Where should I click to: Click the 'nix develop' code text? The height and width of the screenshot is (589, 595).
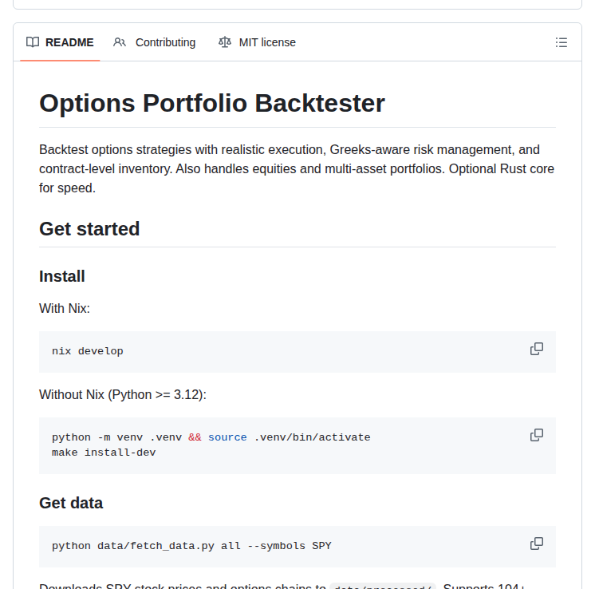(x=88, y=351)
